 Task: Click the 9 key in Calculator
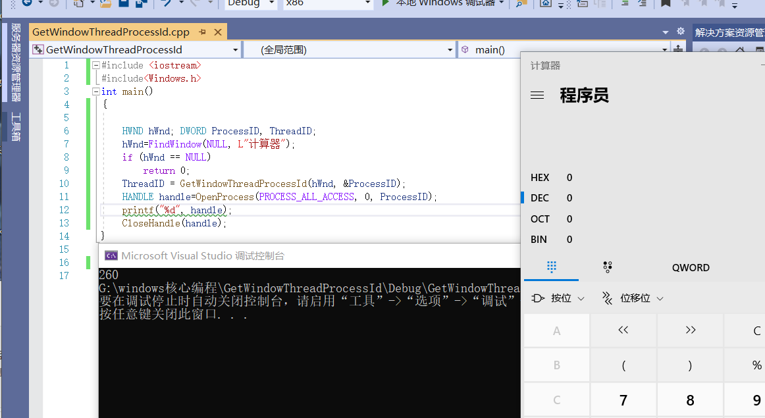[745, 400]
